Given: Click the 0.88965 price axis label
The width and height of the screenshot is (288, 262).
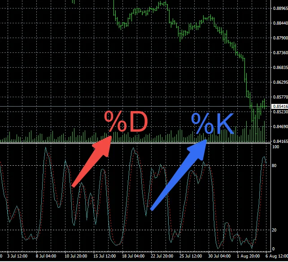Looking at the screenshot, I should point(280,9).
